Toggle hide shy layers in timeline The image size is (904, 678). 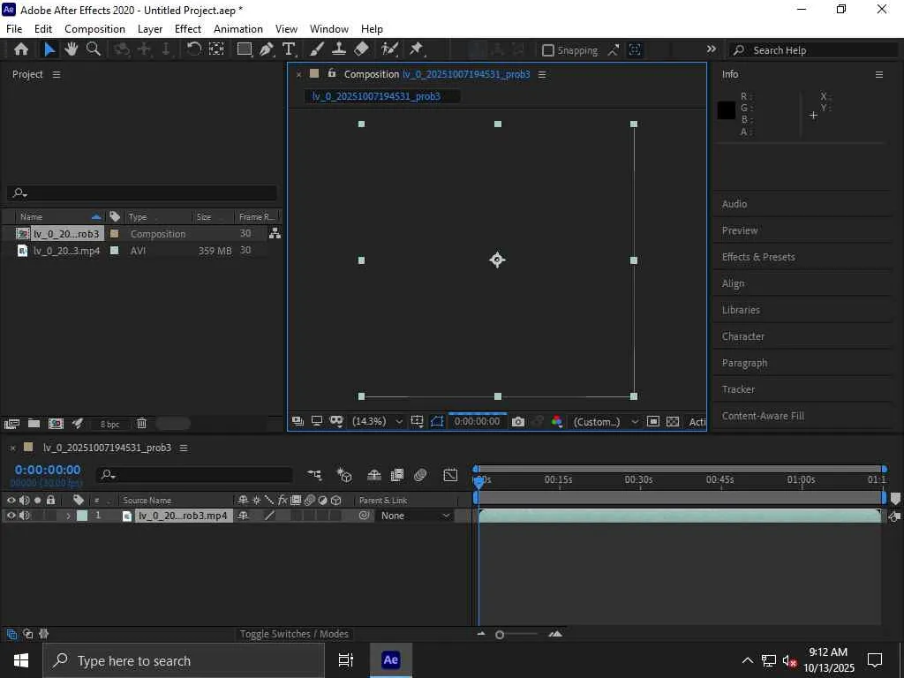pyautogui.click(x=374, y=475)
